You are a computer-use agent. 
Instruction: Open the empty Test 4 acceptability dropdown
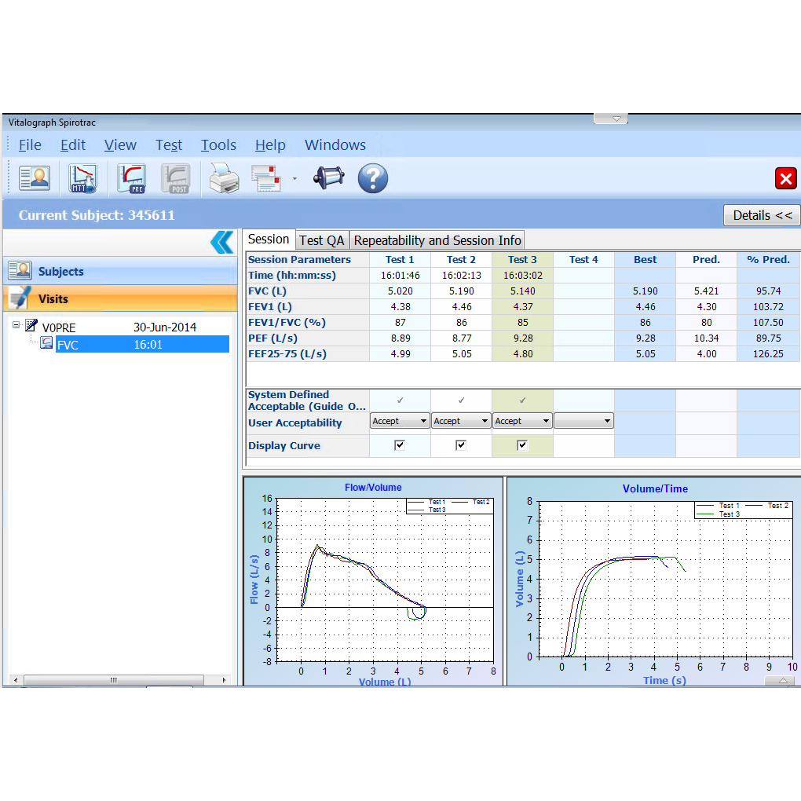click(x=583, y=422)
